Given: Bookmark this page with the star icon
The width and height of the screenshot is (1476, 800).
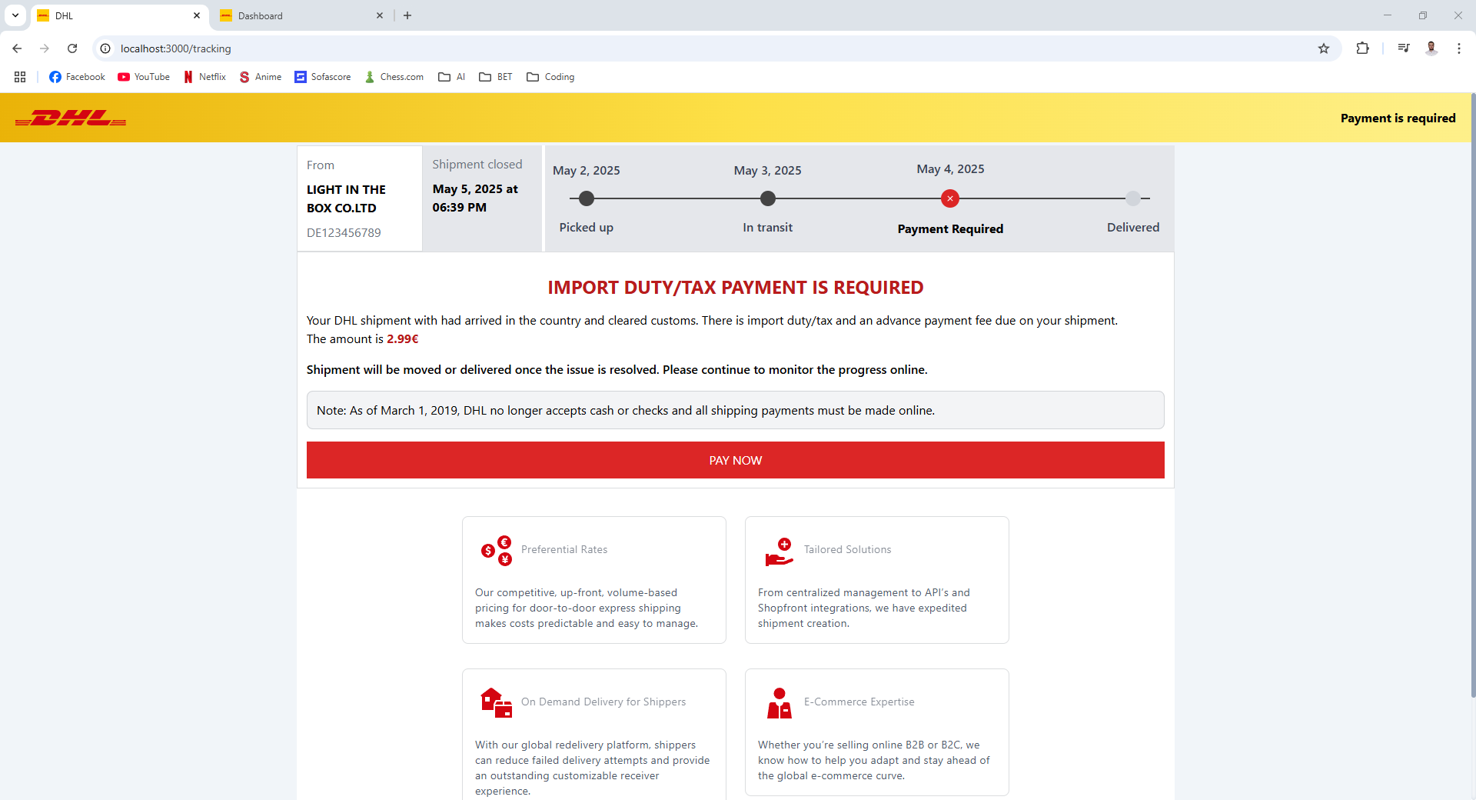Looking at the screenshot, I should pos(1323,48).
